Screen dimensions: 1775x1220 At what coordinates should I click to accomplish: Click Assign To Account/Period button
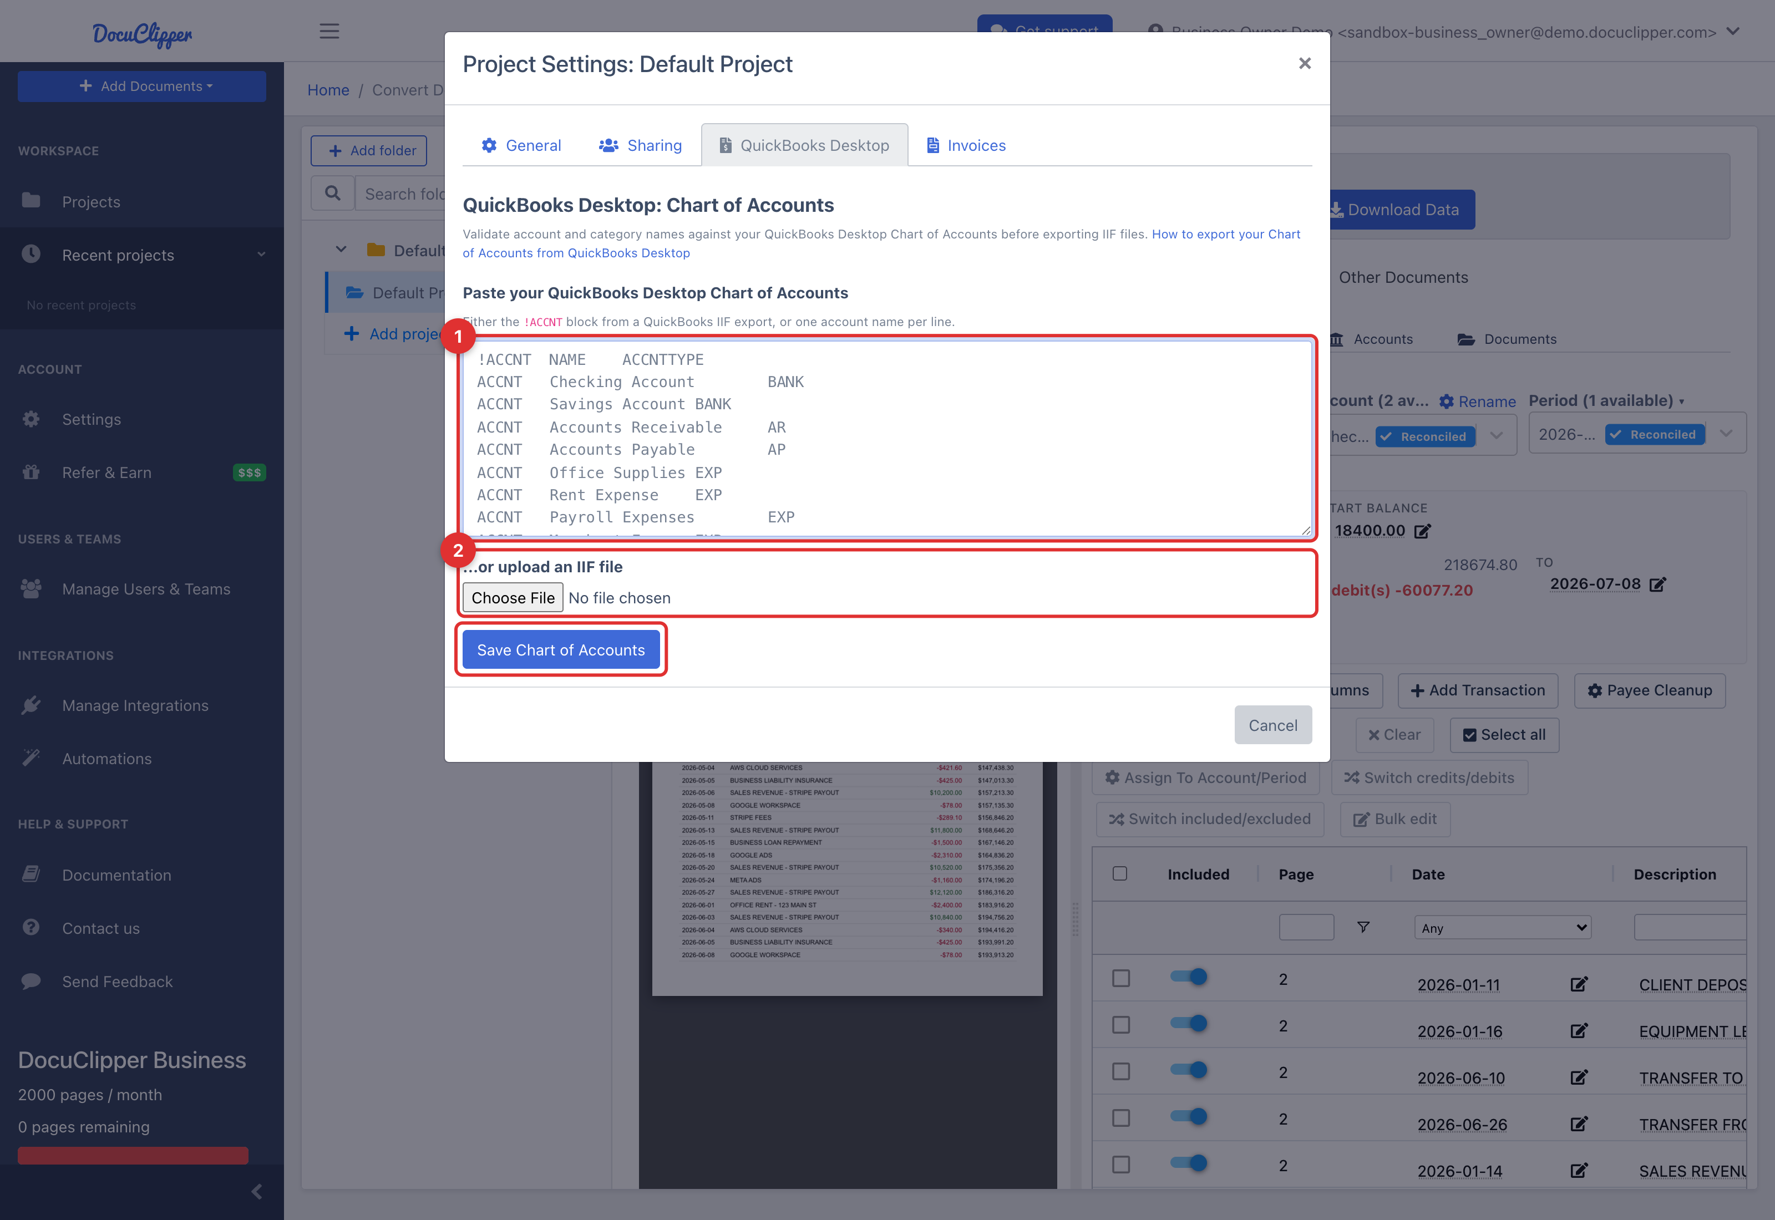point(1205,777)
